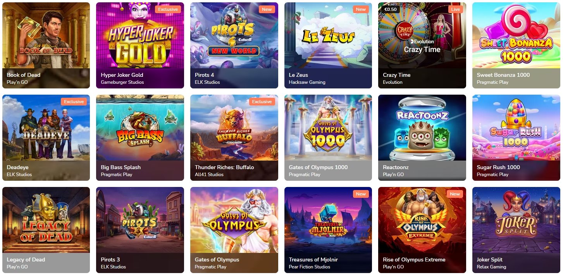
Task: Launch Big Bass Splash
Action: coord(140,138)
